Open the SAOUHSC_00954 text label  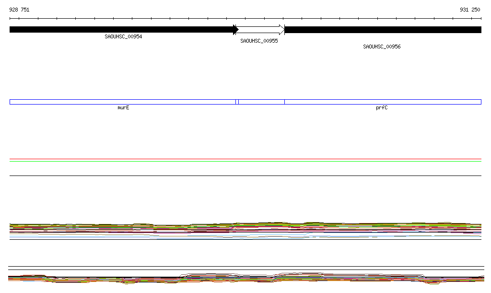(x=123, y=37)
